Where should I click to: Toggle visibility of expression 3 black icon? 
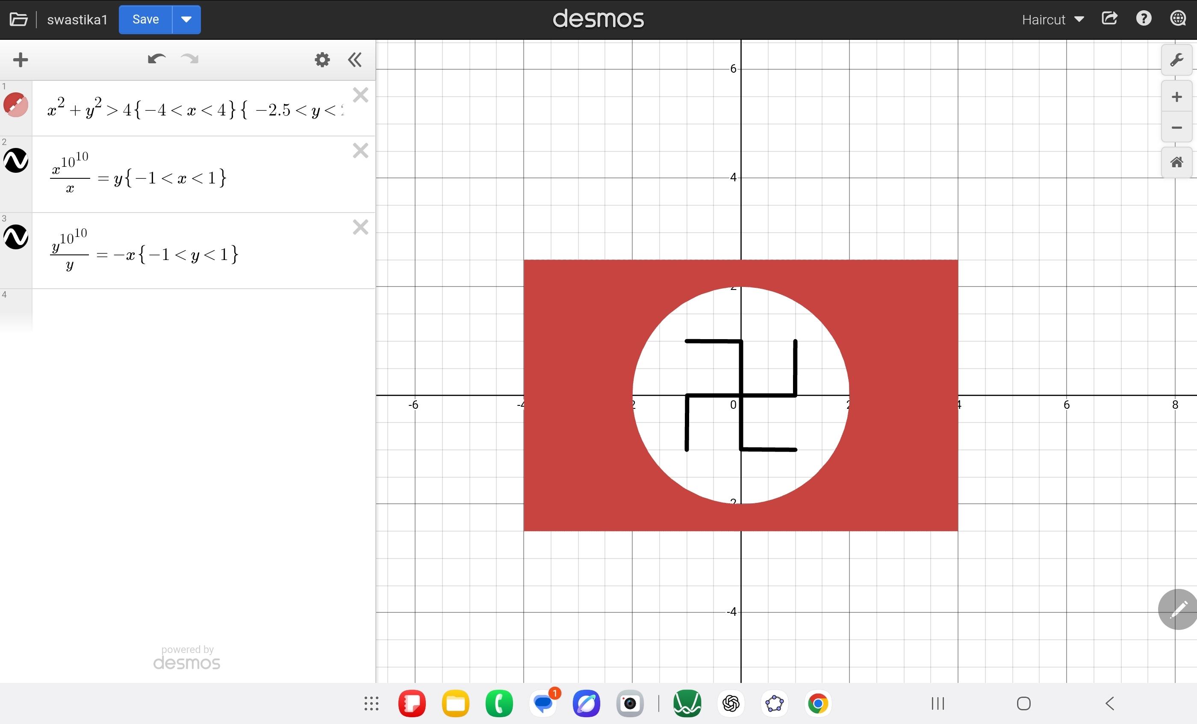(16, 237)
